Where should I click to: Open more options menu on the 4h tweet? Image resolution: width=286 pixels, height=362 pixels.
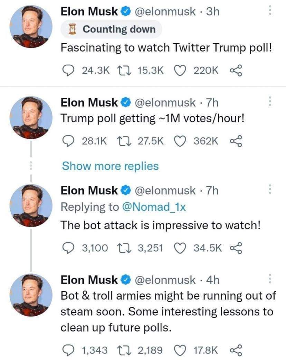271,279
